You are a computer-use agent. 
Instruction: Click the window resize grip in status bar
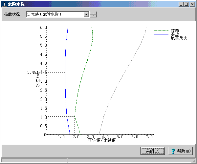click(194, 161)
